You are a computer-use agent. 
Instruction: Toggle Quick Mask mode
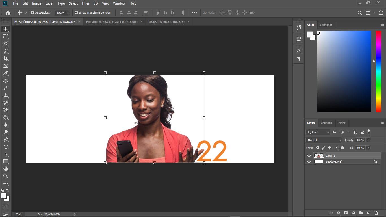click(x=6, y=207)
